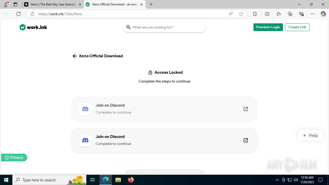Open the Copilot sidebar
329x185 pixels.
[323, 14]
